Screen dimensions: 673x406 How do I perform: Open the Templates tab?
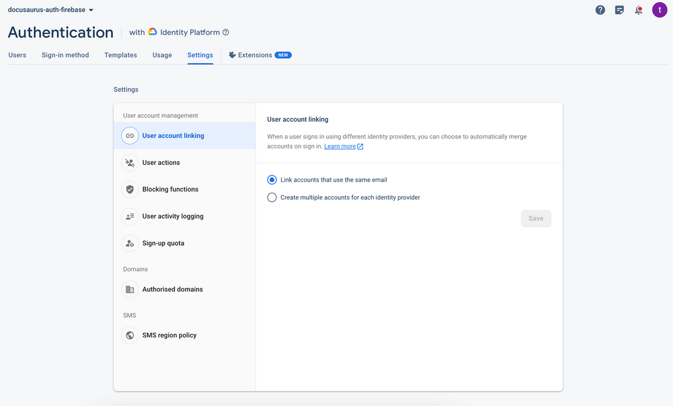(120, 55)
